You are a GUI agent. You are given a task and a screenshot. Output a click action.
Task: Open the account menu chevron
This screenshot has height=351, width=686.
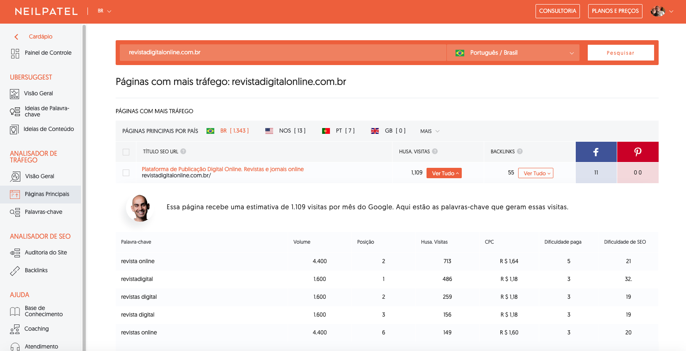coord(671,12)
